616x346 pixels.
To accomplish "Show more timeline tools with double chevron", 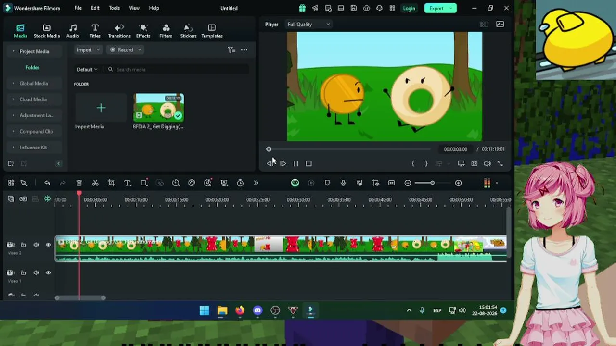I will pos(256,183).
